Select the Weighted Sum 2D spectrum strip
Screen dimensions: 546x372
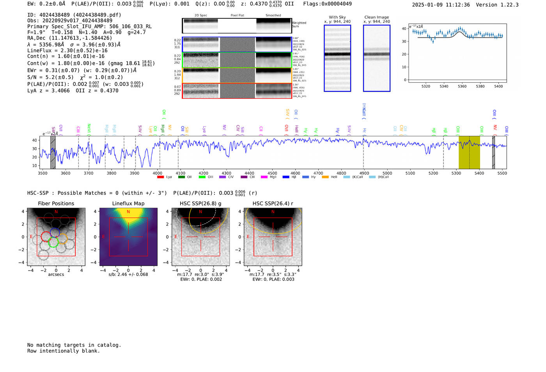pyautogui.click(x=237, y=26)
